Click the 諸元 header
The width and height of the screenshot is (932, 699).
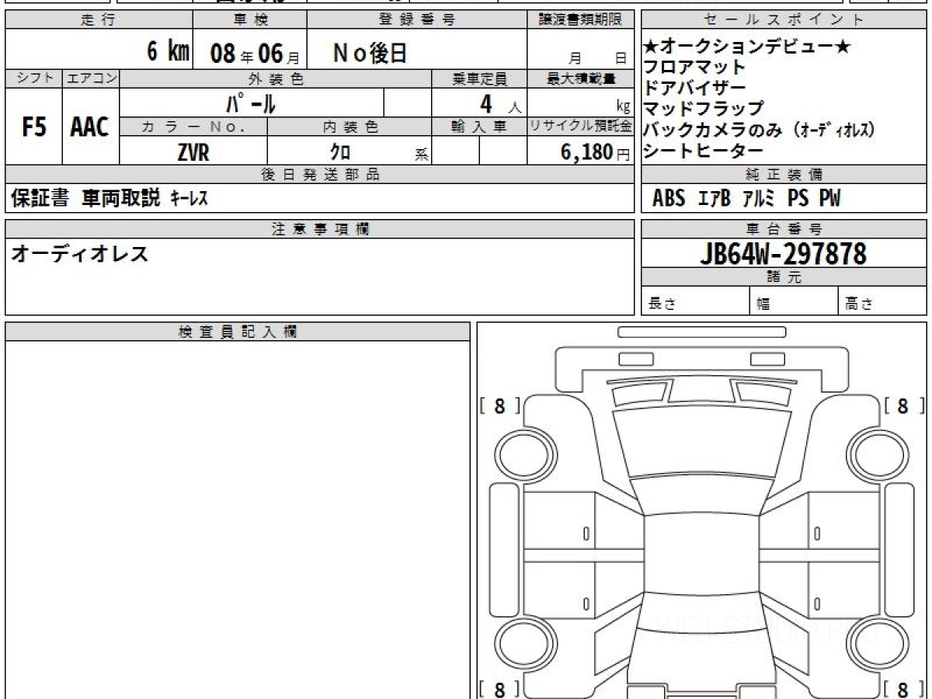784,278
